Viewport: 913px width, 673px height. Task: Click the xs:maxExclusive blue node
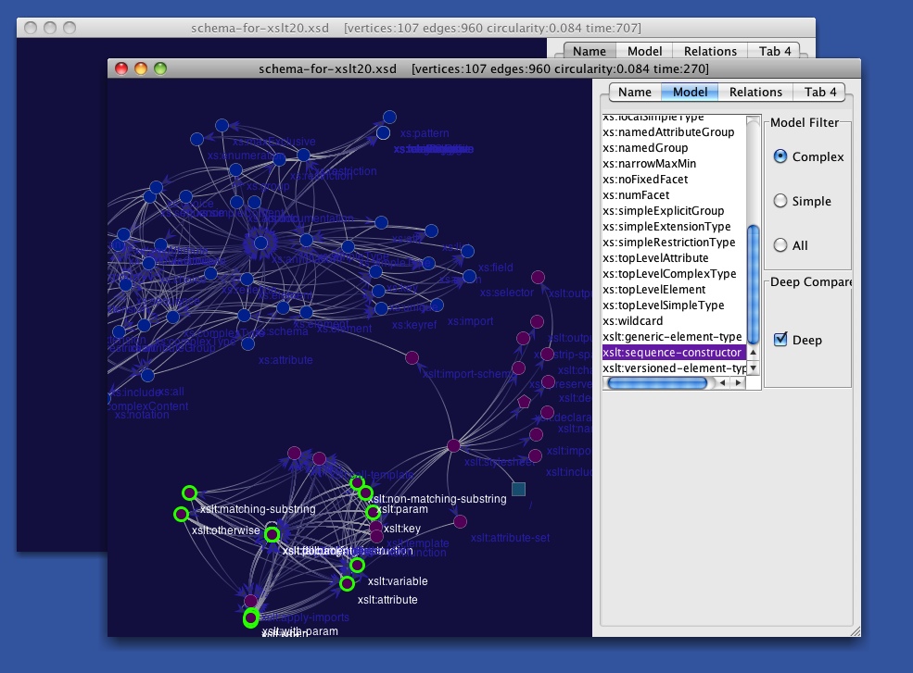pos(222,125)
